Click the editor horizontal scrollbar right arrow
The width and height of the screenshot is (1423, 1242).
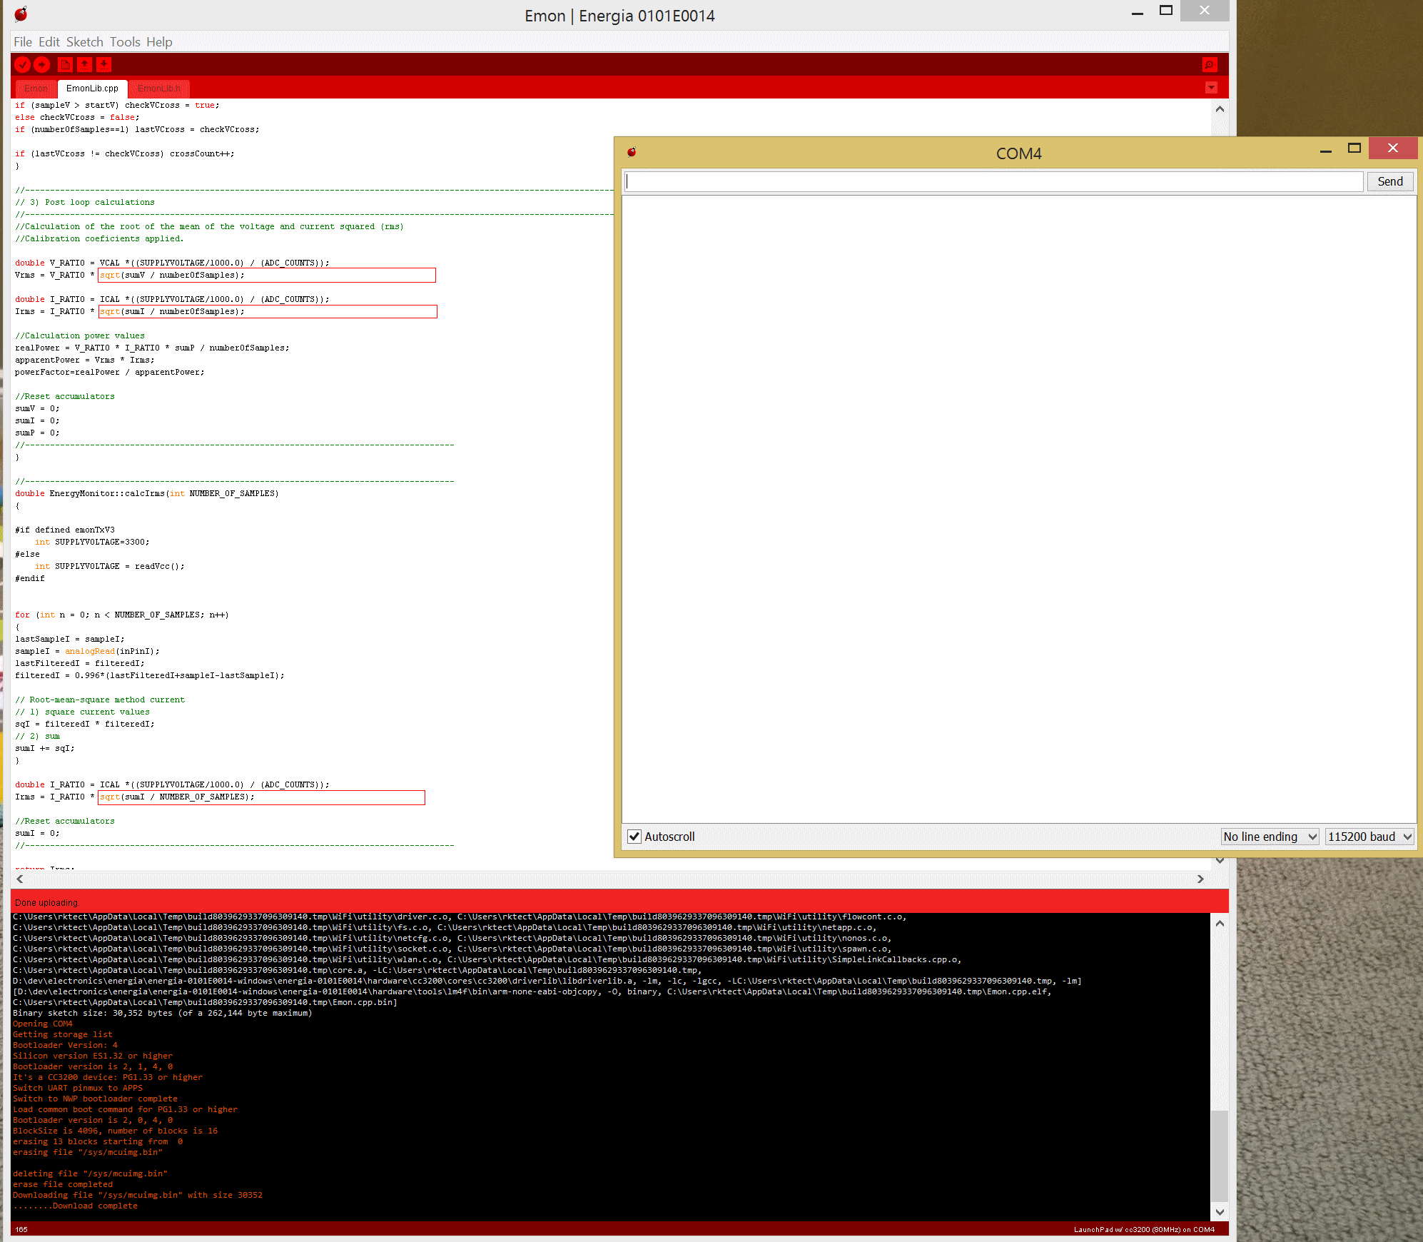point(1200,879)
